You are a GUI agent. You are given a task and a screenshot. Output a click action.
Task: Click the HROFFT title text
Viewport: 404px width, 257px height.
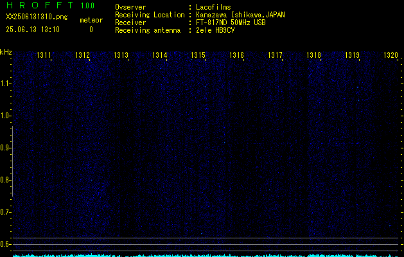coord(40,5)
